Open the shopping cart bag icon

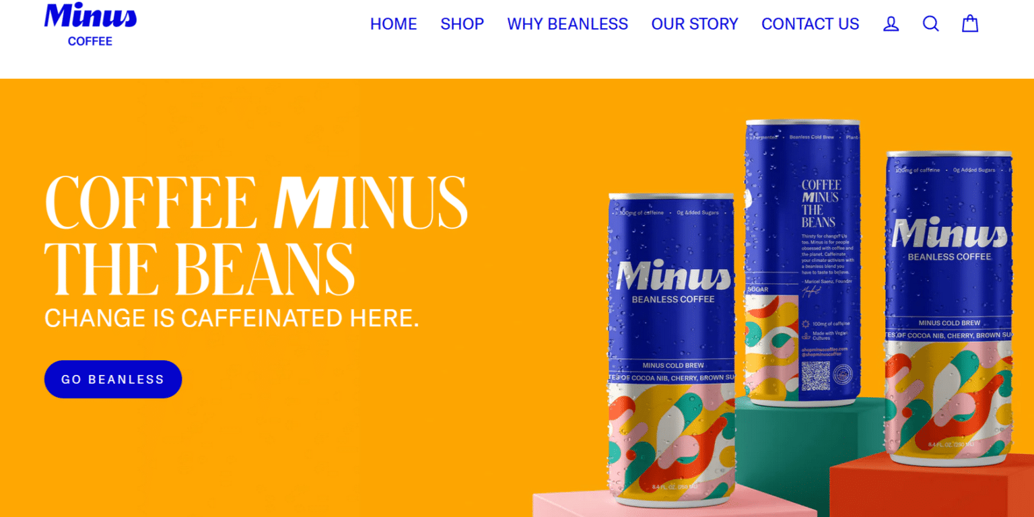tap(969, 24)
